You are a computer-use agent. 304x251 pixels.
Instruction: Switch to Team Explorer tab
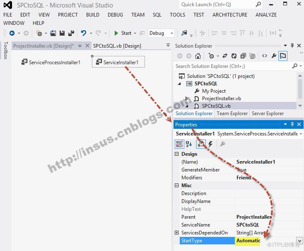(232, 113)
